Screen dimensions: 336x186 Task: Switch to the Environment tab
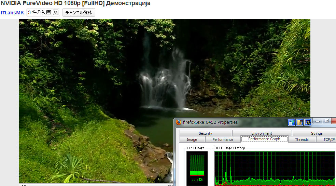pyautogui.click(x=262, y=133)
